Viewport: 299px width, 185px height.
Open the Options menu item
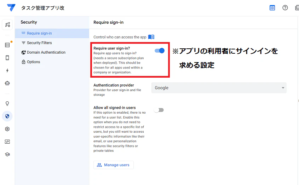pyautogui.click(x=52, y=62)
